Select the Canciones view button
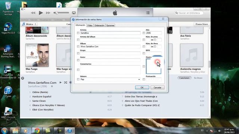239x134 pixels. (184, 78)
